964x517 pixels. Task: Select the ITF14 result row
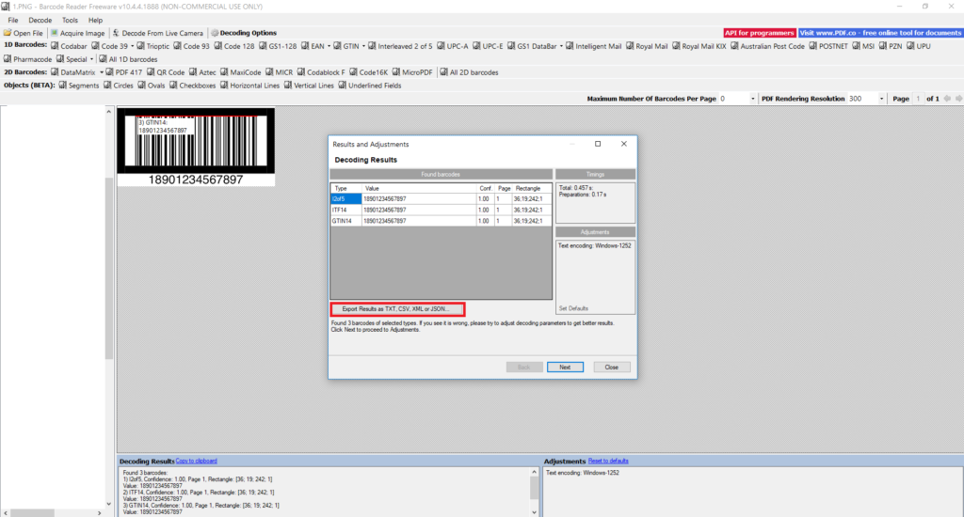click(441, 210)
